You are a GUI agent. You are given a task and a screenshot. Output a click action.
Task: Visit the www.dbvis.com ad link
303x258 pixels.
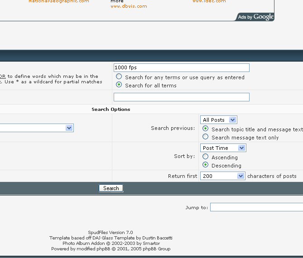129,6
